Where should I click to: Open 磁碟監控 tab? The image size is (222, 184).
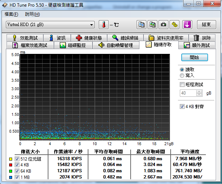73,45
